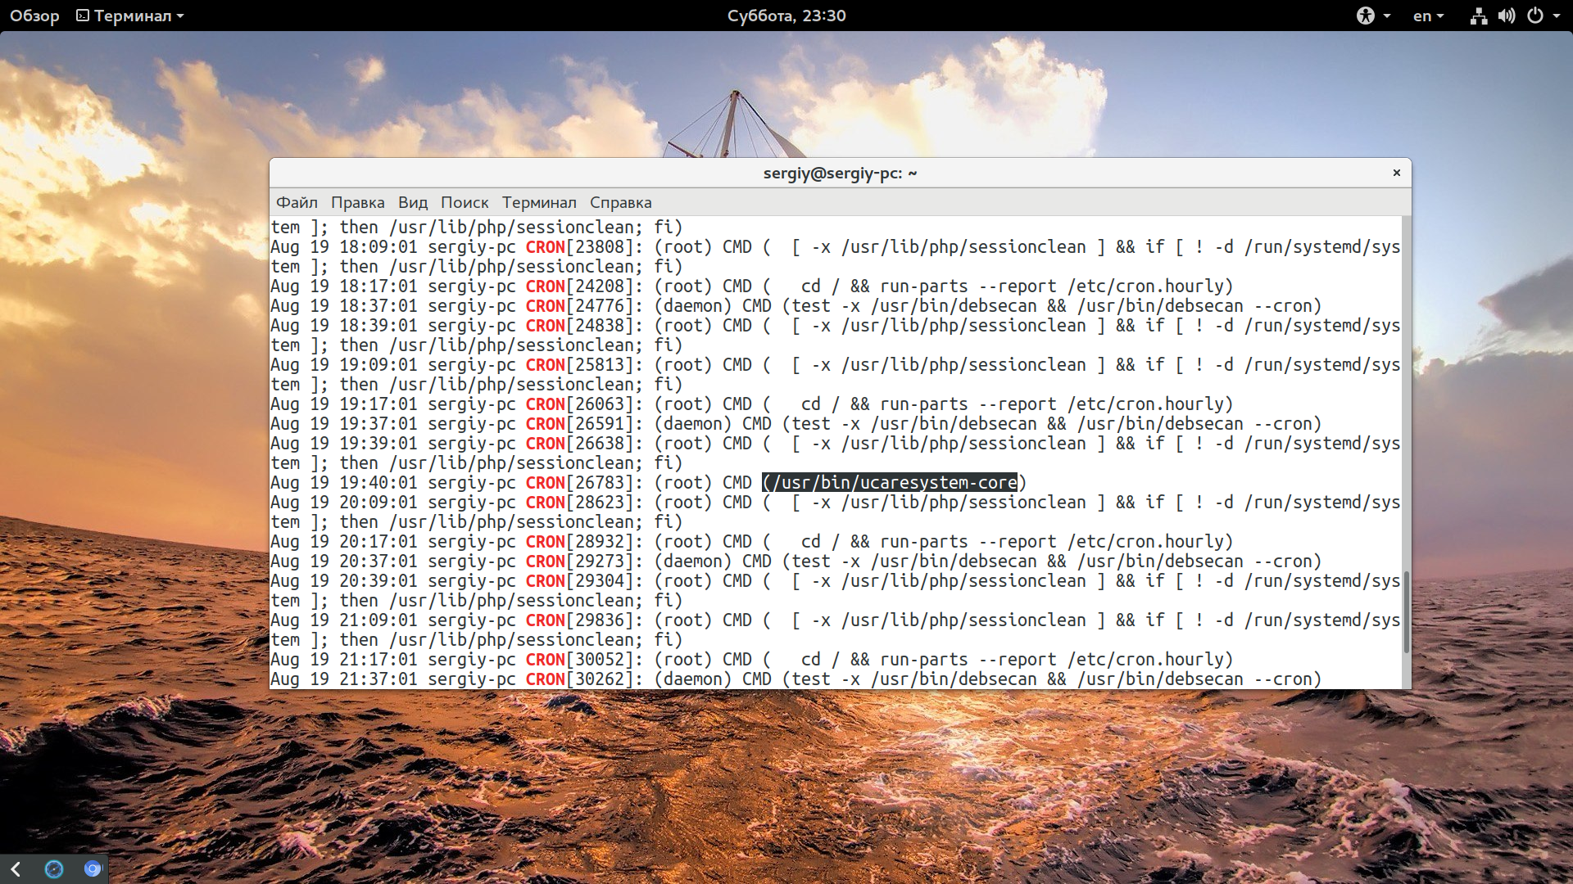Viewport: 1573px width, 884px height.
Task: Click the volume speaker icon
Action: 1506,16
